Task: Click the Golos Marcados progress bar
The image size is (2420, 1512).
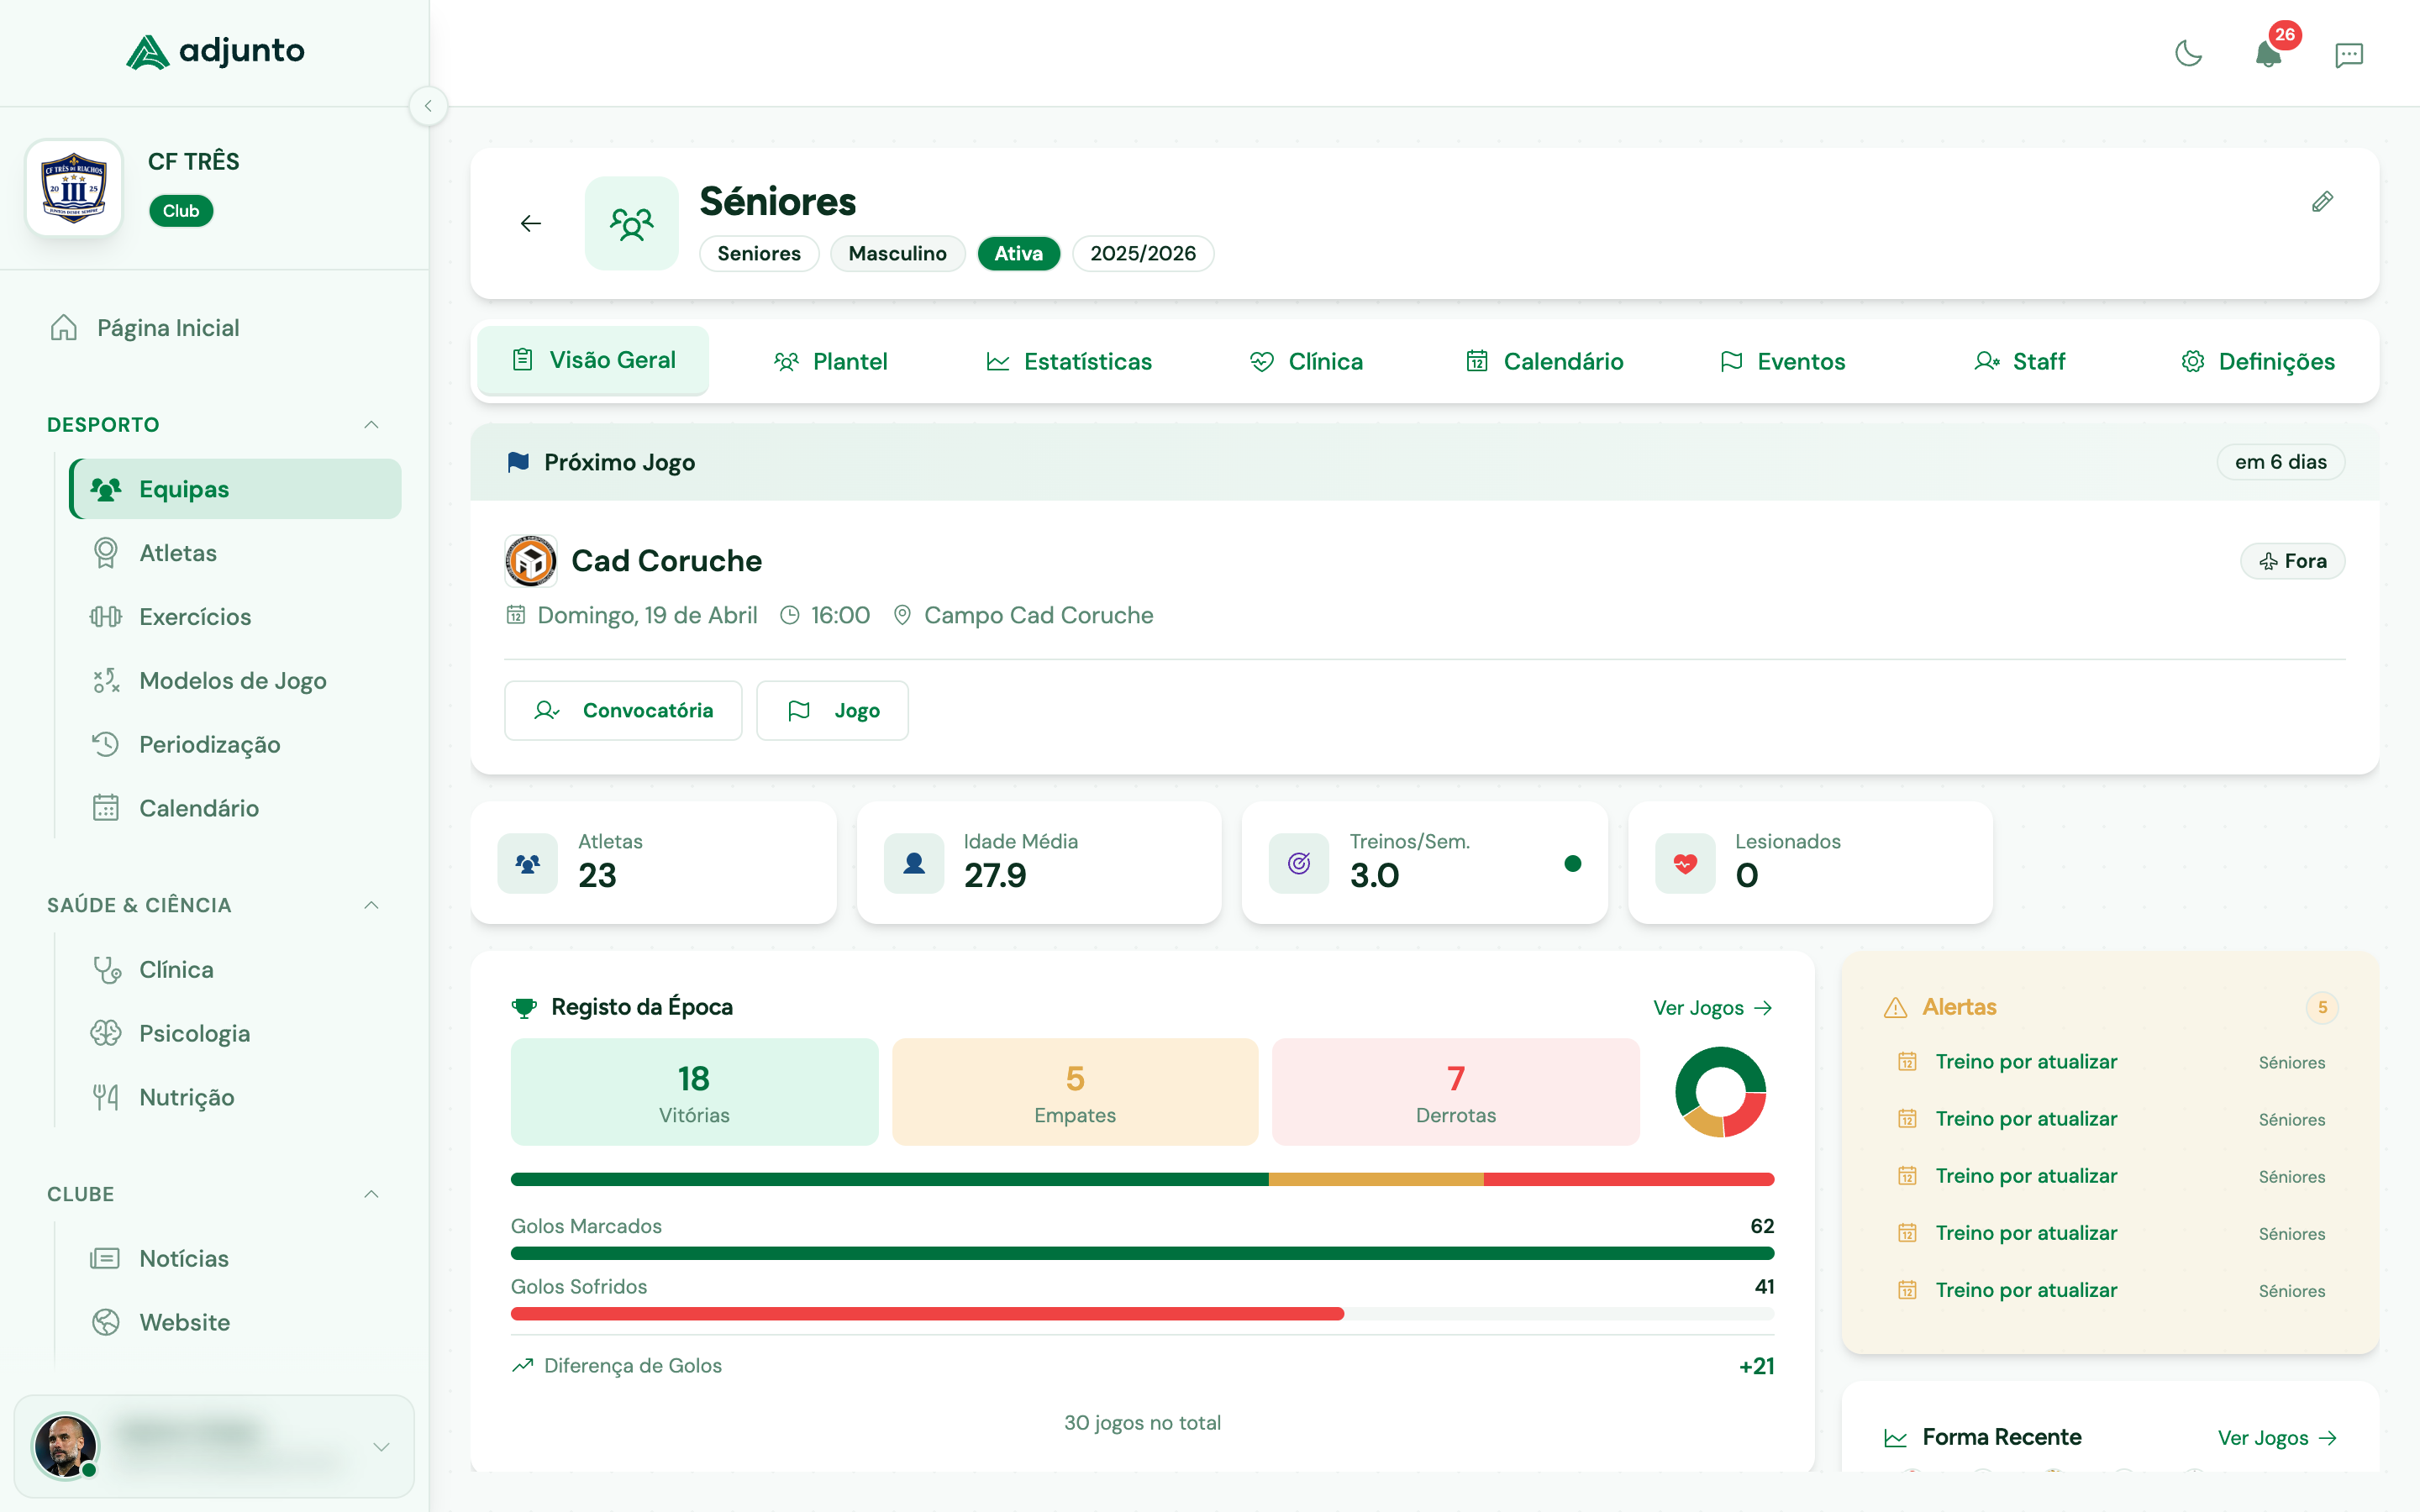Action: pos(1142,1252)
